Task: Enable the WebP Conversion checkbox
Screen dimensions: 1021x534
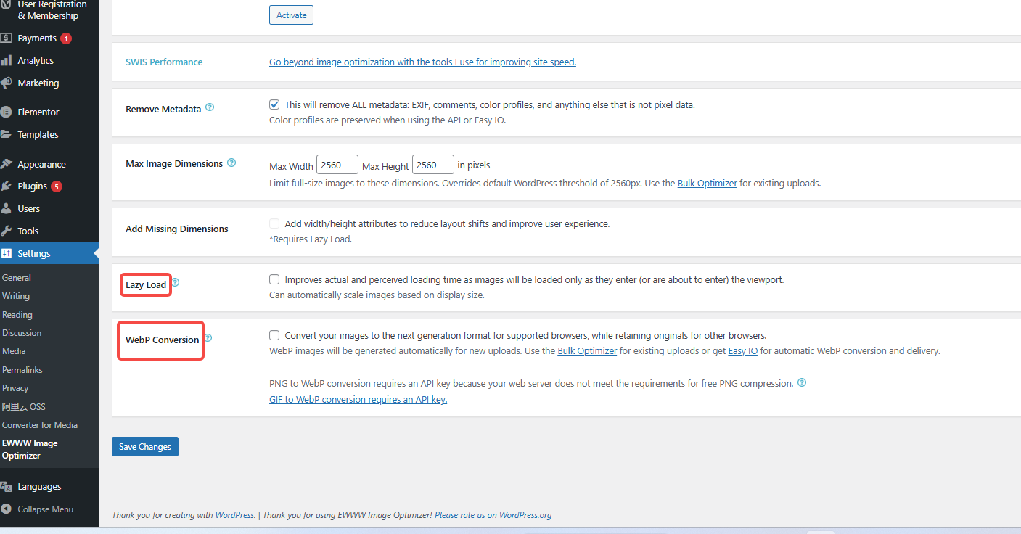Action: [x=274, y=335]
